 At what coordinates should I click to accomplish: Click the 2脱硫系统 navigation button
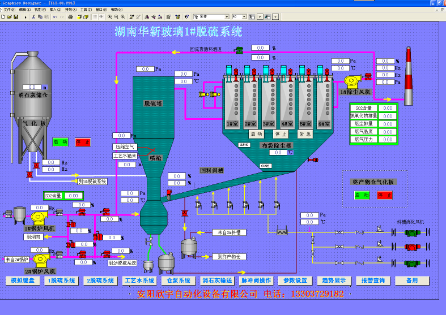(101, 281)
